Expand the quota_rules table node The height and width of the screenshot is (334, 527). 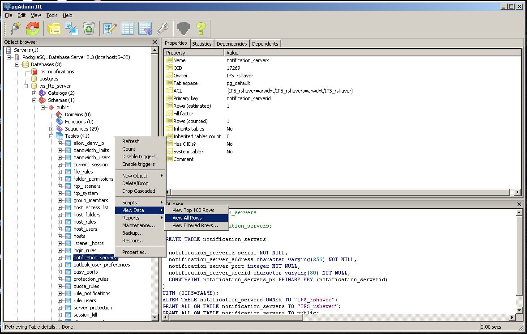click(x=60, y=286)
